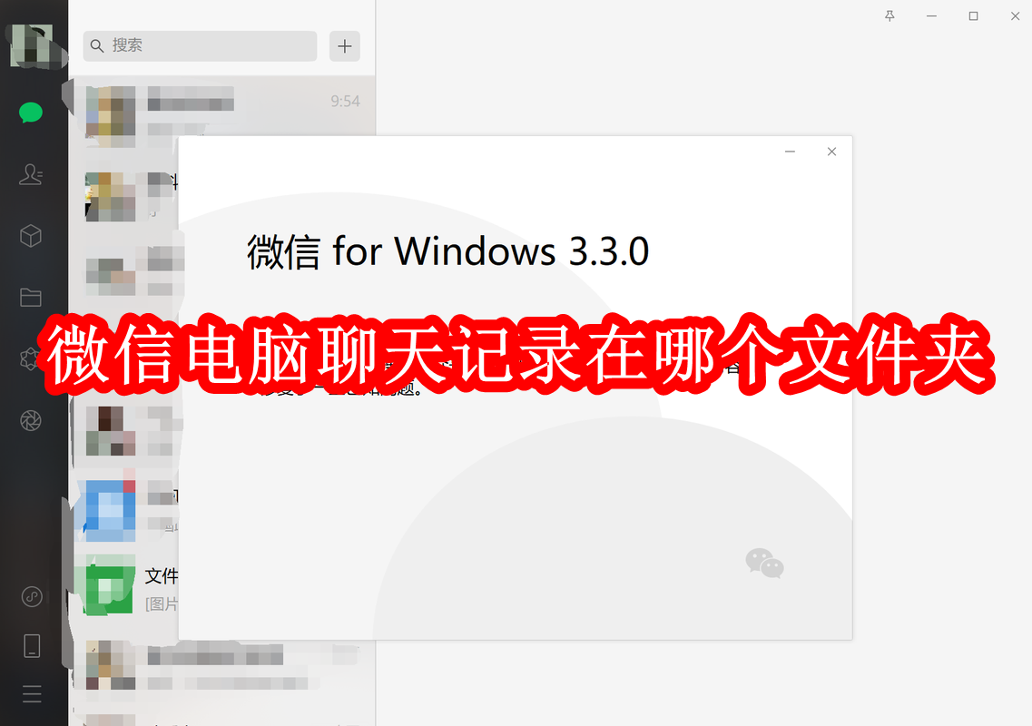The image size is (1032, 726).
Task: Click the 搜索 search input field
Action: pos(200,45)
